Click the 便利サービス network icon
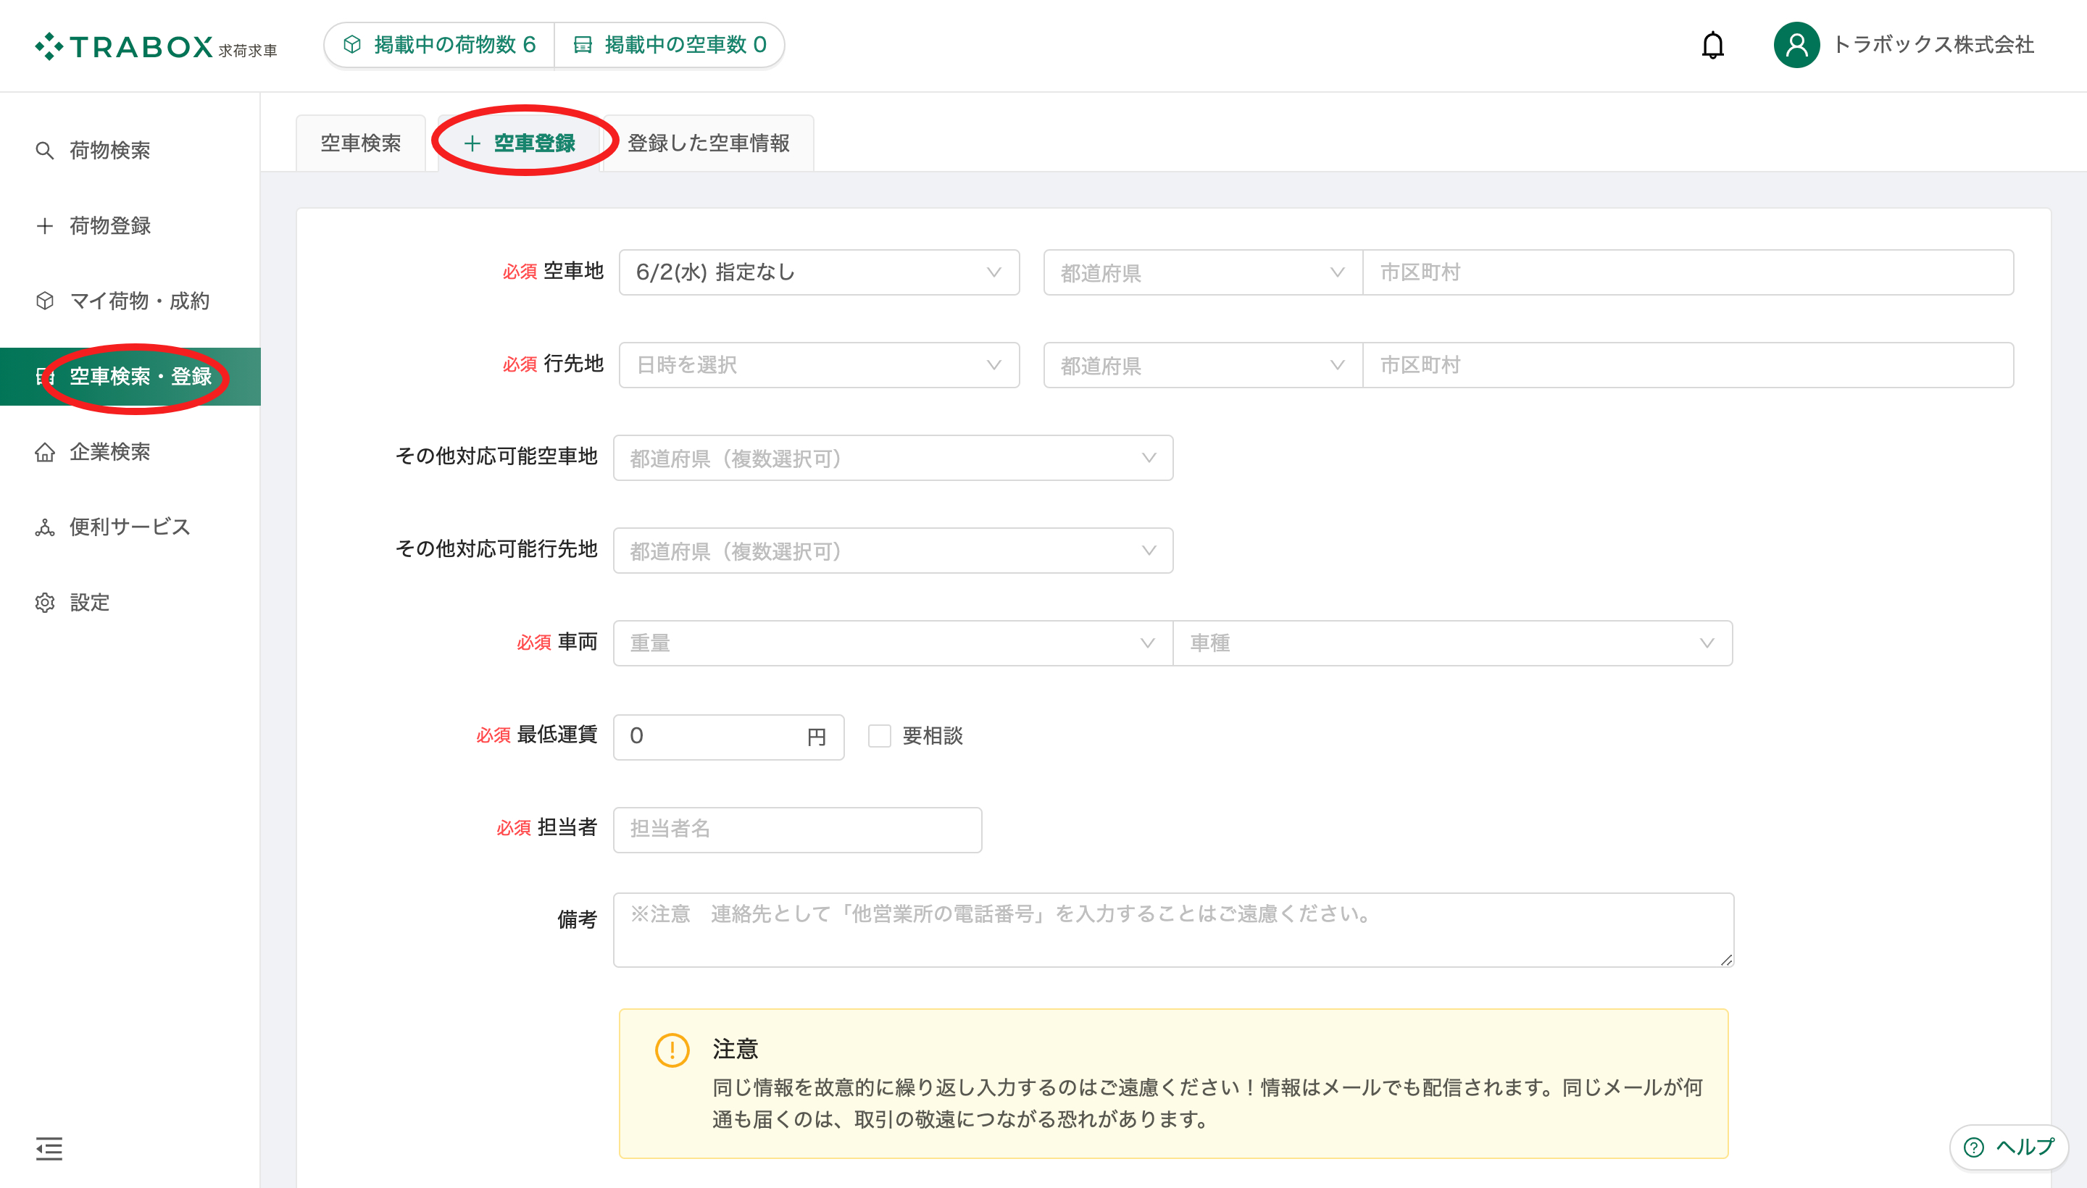This screenshot has width=2087, height=1188. pyautogui.click(x=45, y=527)
